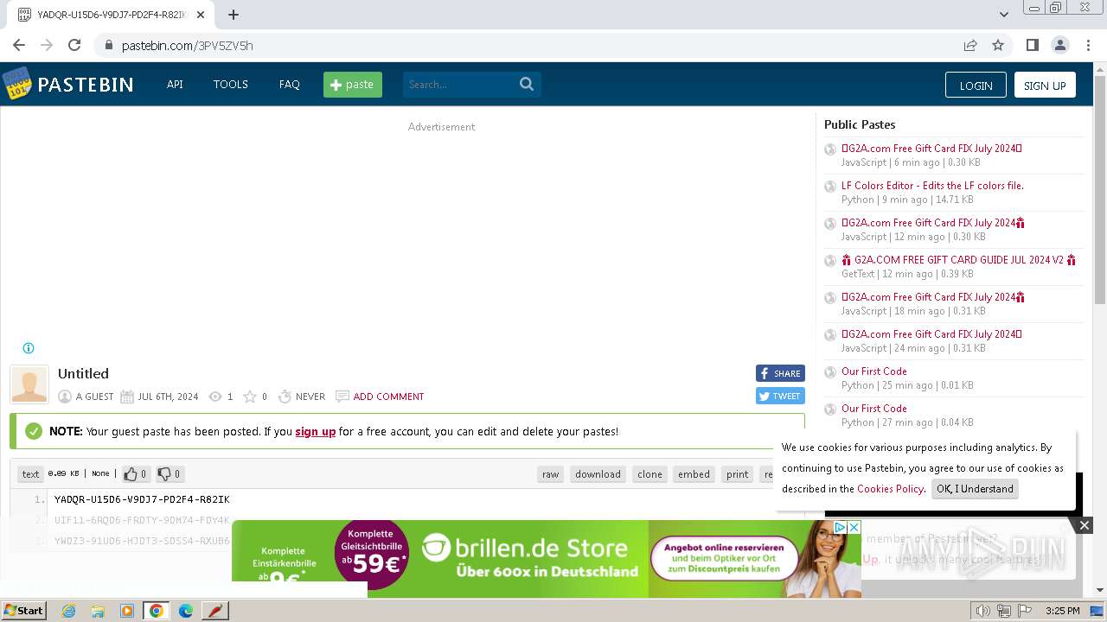Open G2A.COM FREE GIFT CARD GUIDE JUL 2024 V2 paste

(959, 260)
